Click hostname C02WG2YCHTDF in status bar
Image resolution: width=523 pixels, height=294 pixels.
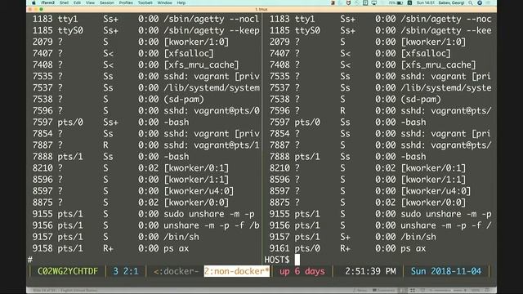point(68,271)
